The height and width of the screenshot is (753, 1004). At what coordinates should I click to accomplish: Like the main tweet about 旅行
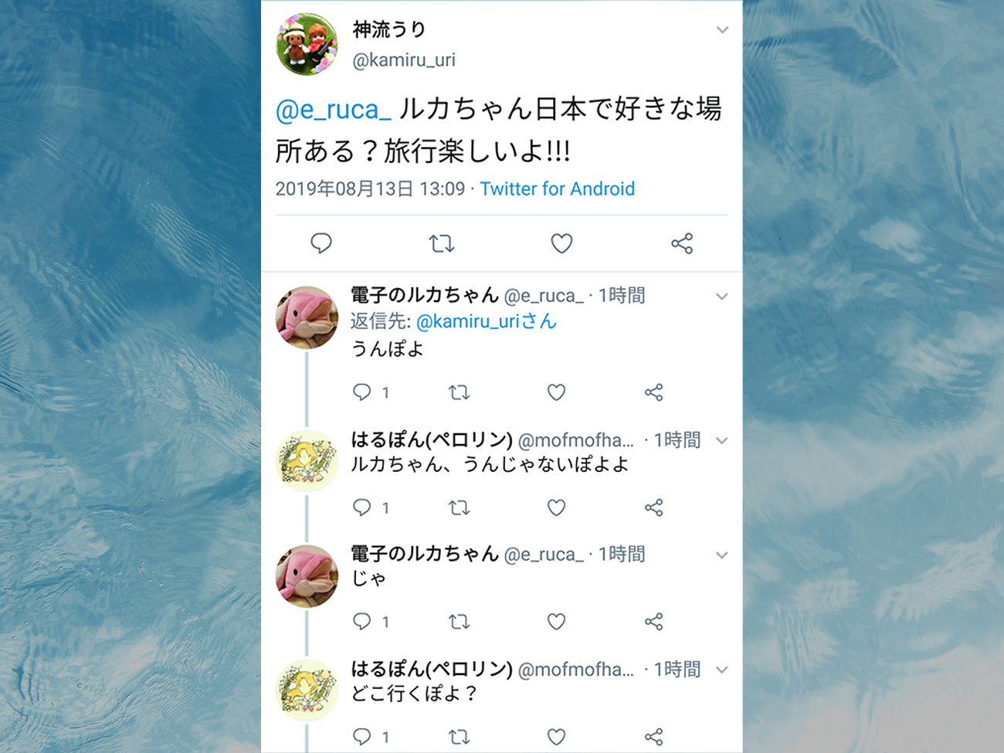(561, 243)
